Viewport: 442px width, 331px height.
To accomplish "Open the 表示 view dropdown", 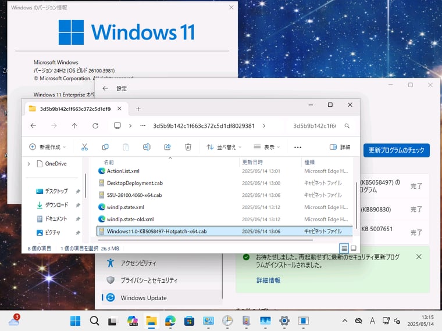I will pos(267,147).
